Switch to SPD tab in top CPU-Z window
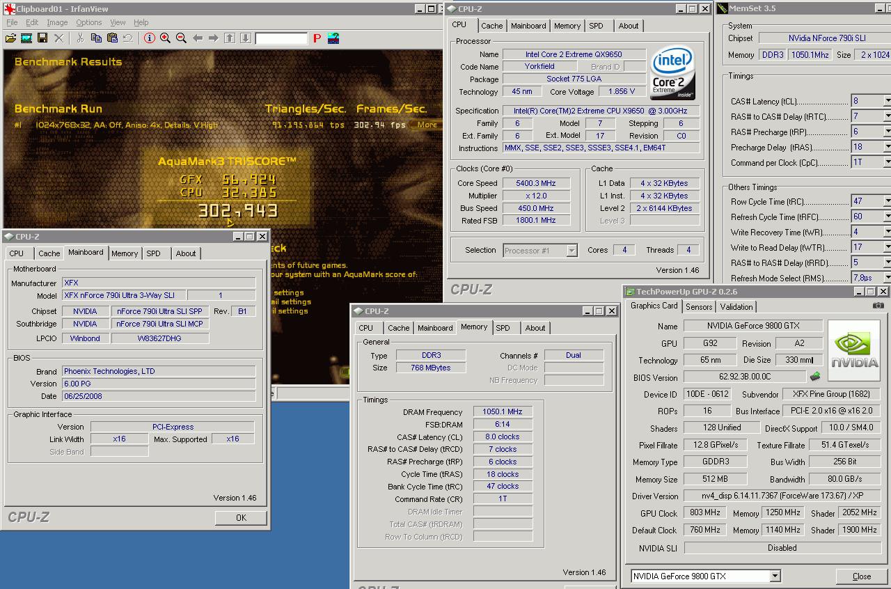The width and height of the screenshot is (891, 589). pos(596,26)
